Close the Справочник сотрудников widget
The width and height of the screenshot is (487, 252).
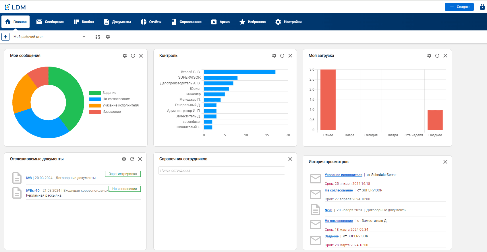click(290, 159)
